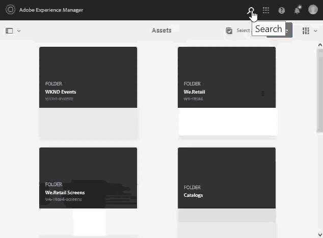Image resolution: width=323 pixels, height=238 pixels.
Task: Click the Adobe Experience Manager title text
Action: [x=51, y=10]
